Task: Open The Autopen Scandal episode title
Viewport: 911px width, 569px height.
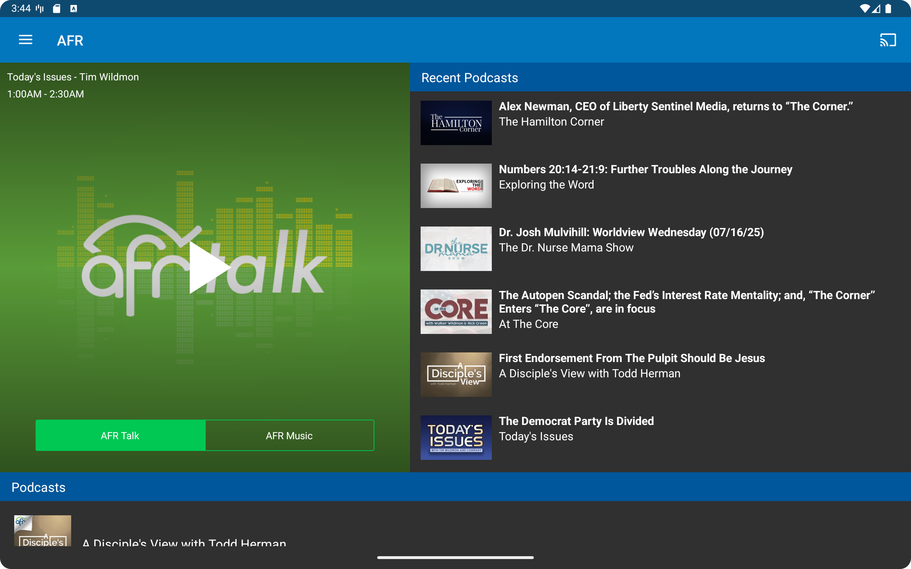Action: pyautogui.click(x=687, y=302)
